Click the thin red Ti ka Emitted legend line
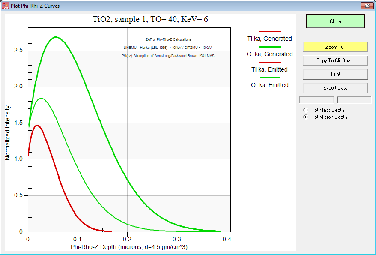The height and width of the screenshot is (255, 376). click(270, 62)
